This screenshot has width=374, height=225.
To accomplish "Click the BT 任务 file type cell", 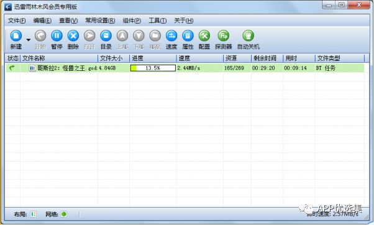I will 326,68.
